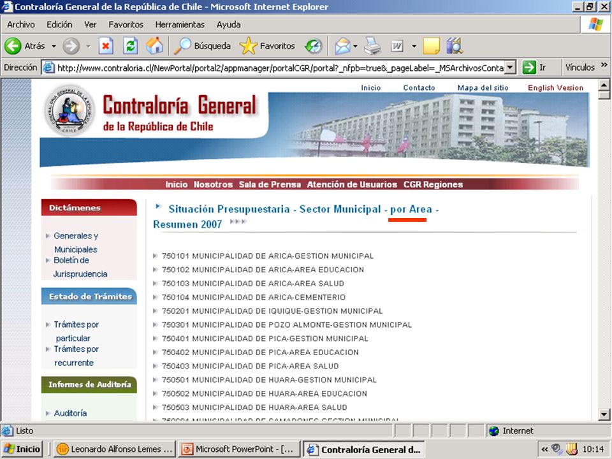612x459 pixels.
Task: Open 750102 Municipalidad de Arica-Area Educacion
Action: click(x=263, y=270)
